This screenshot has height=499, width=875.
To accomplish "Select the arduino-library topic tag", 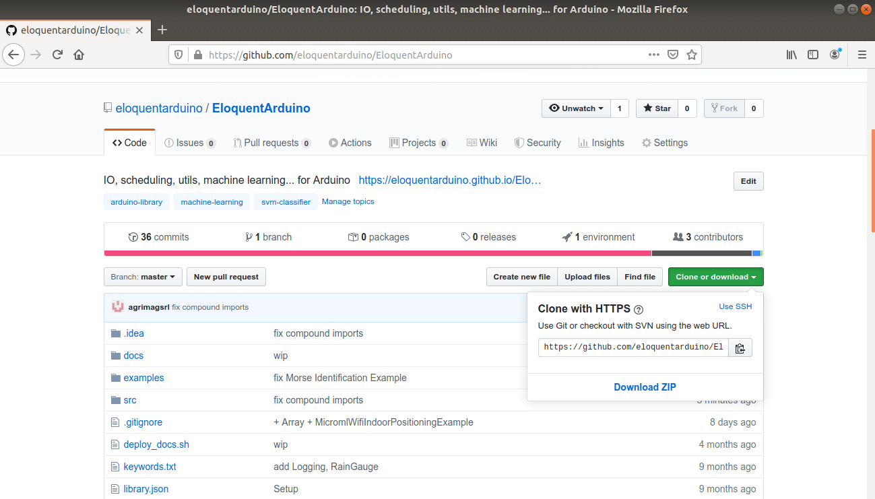I will [x=136, y=202].
